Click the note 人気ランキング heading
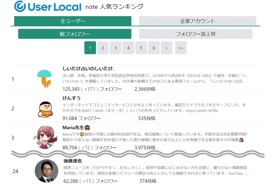 coord(114,7)
